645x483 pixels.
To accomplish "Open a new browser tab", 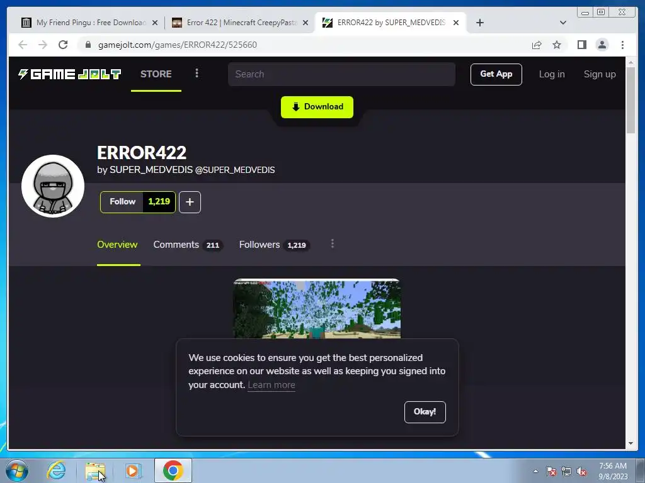I will pos(479,23).
